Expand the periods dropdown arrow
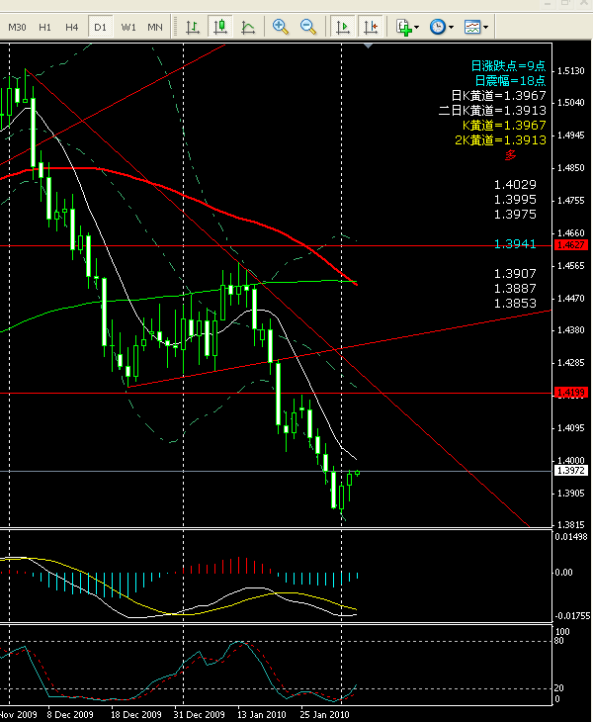The width and height of the screenshot is (593, 722). (x=452, y=27)
